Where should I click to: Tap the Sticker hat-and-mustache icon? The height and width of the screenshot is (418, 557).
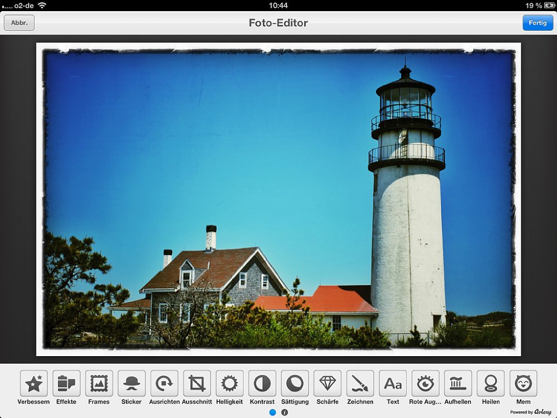131,383
